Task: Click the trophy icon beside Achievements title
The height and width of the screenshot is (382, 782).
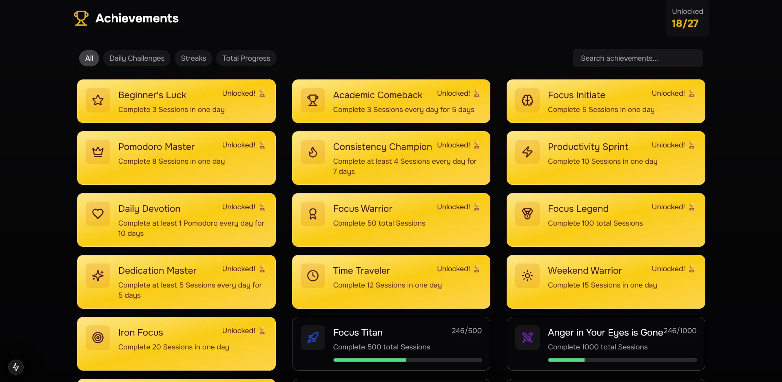Action: (81, 18)
